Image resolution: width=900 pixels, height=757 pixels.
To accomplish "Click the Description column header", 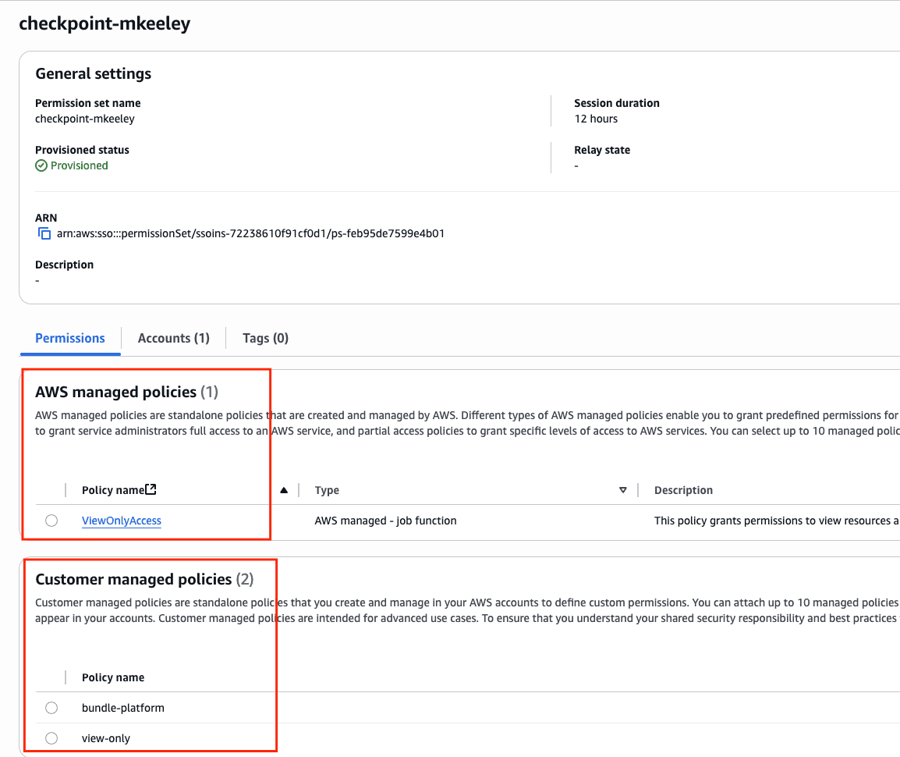I will click(683, 490).
